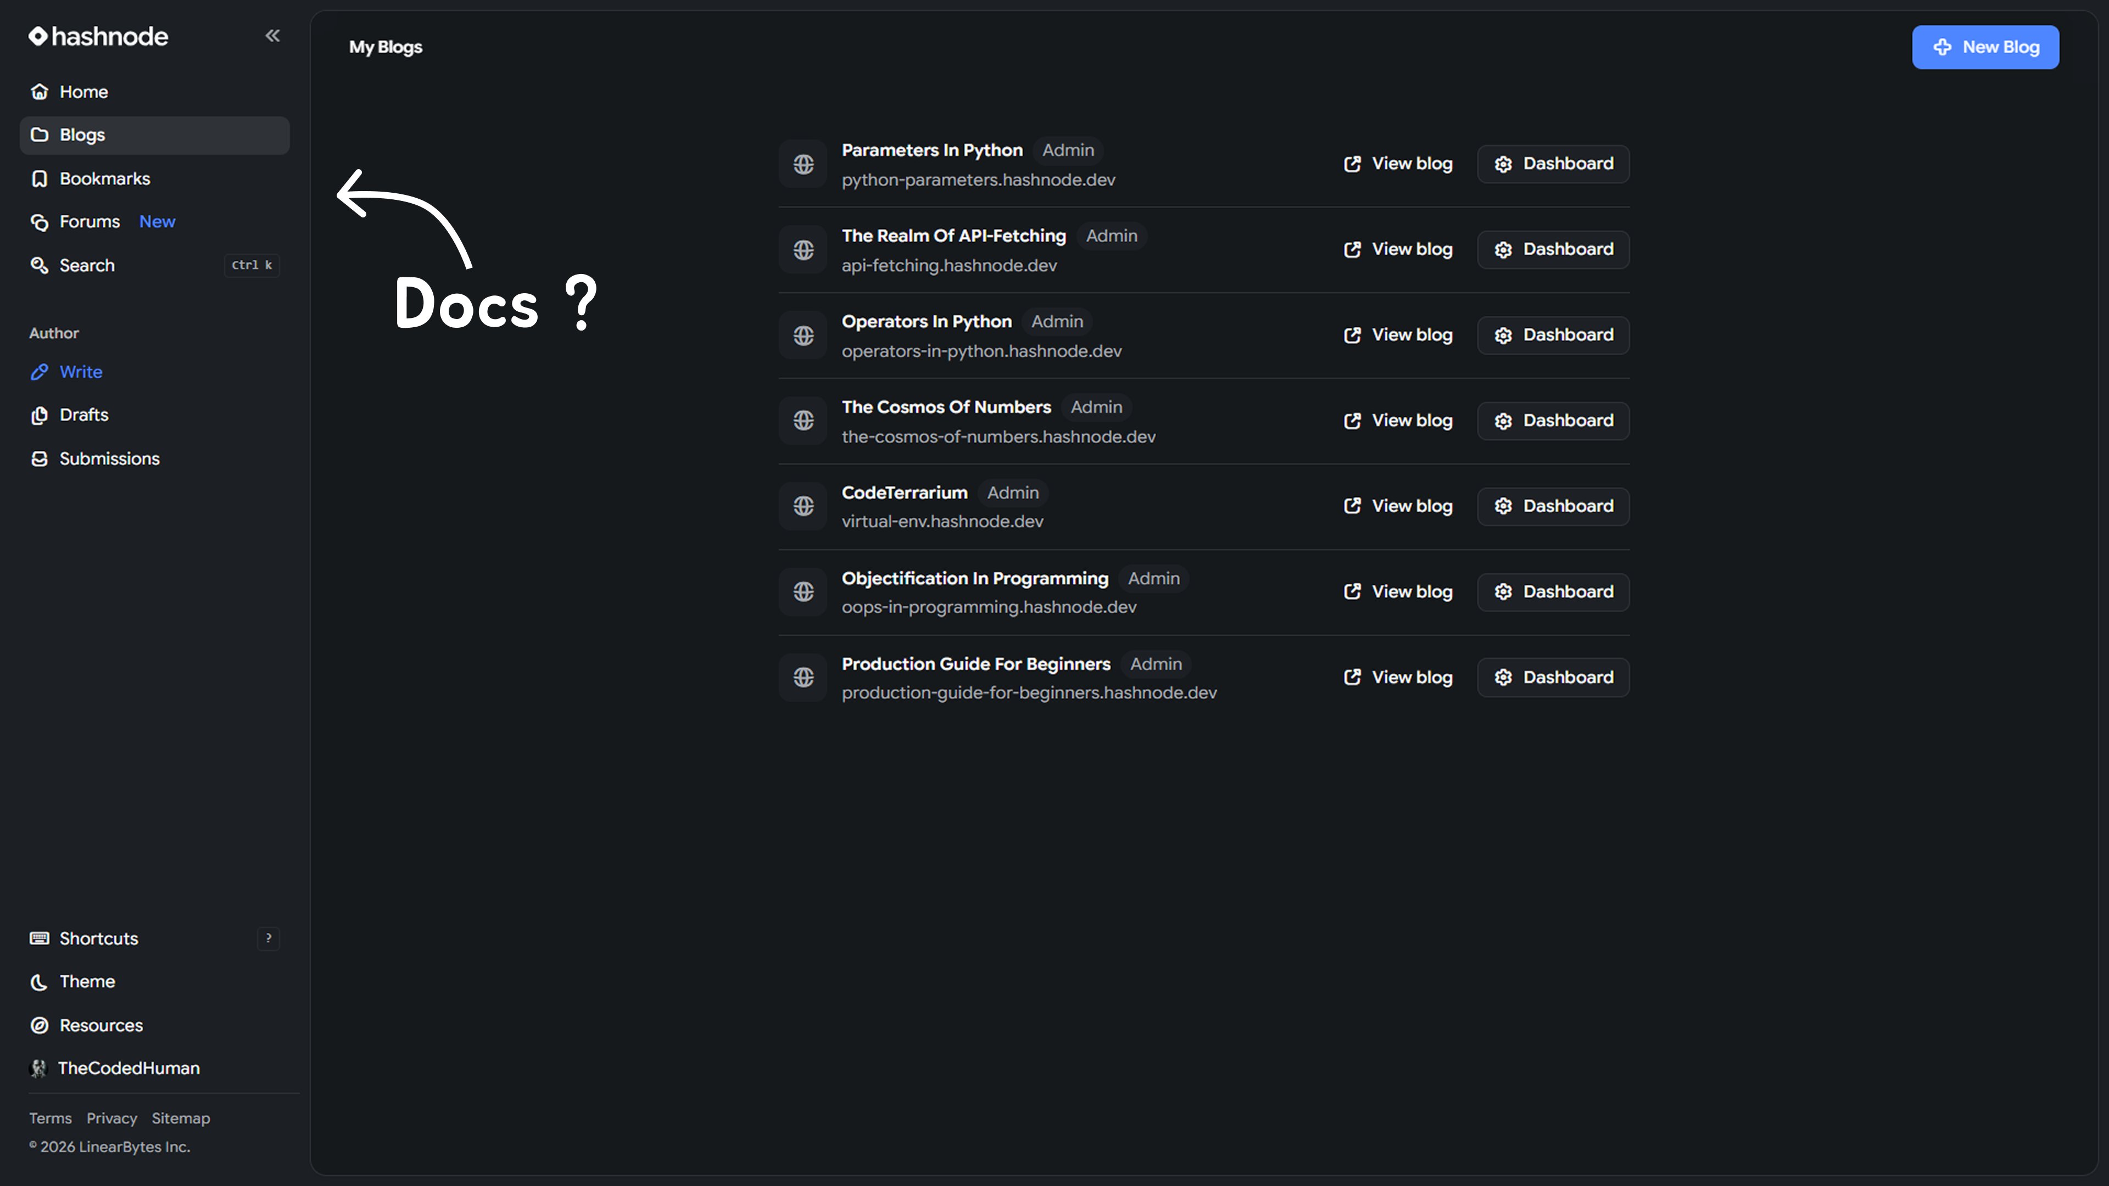2109x1186 pixels.
Task: Create a New Blog
Action: point(1984,47)
